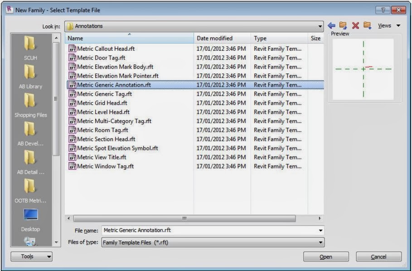Viewport: 412px width, 271px height.
Task: Open the SCUH folder shortcut
Action: point(30,49)
